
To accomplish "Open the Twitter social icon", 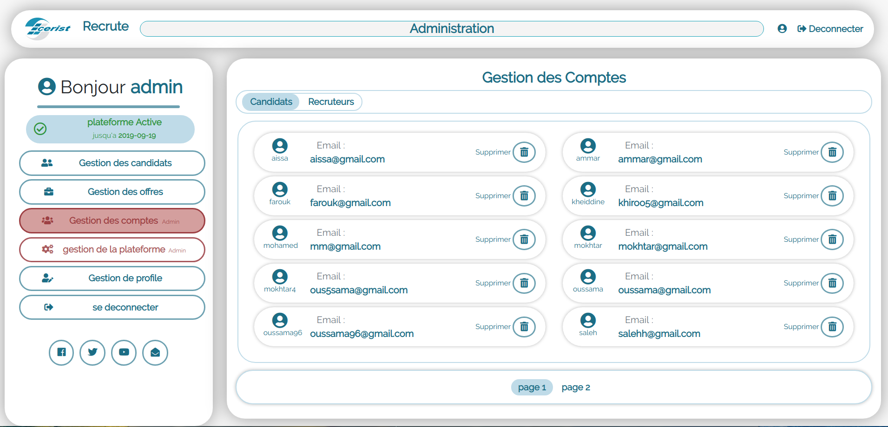I will point(92,353).
